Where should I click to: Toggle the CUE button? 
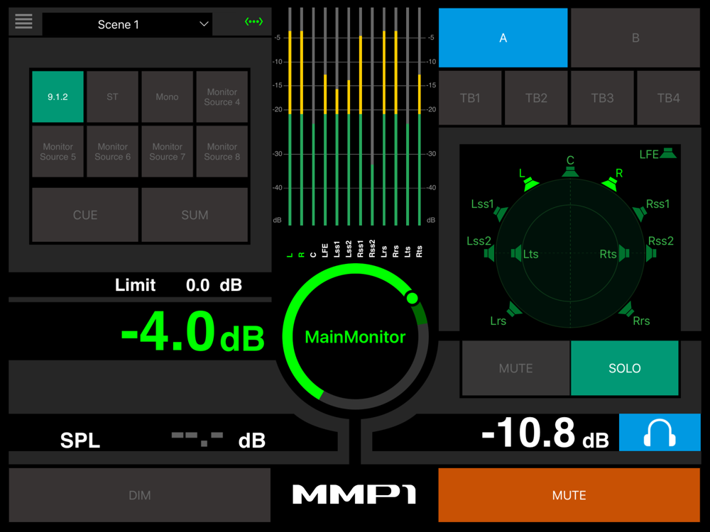[85, 215]
